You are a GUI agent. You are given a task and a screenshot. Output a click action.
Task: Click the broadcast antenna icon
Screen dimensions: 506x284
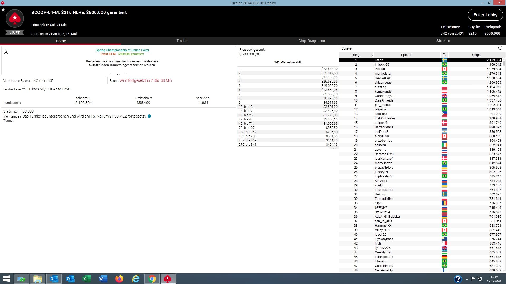(6, 51)
